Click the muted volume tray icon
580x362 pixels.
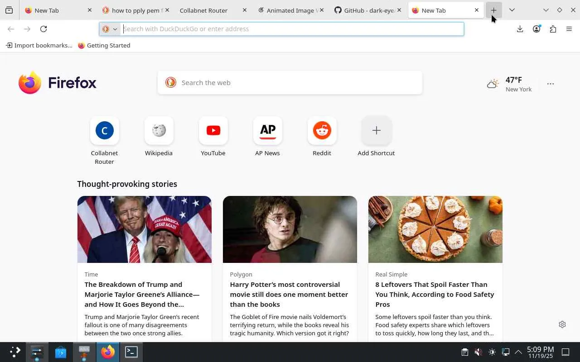click(x=478, y=352)
